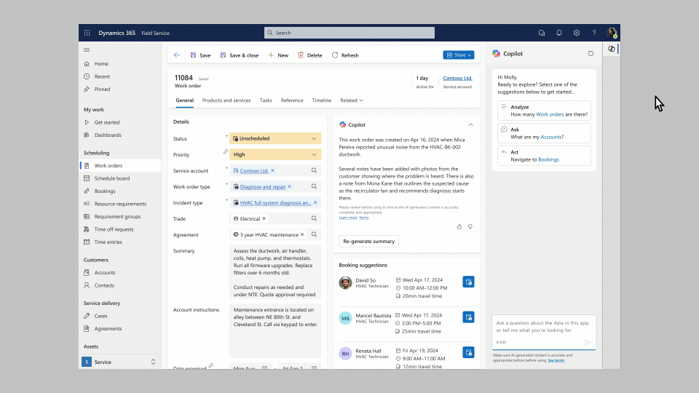Click the notifications bell icon
The image size is (699, 393).
pos(559,33)
